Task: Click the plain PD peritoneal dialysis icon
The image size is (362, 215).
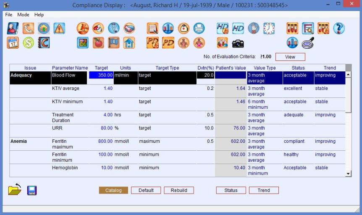Action: pyautogui.click(x=168, y=43)
